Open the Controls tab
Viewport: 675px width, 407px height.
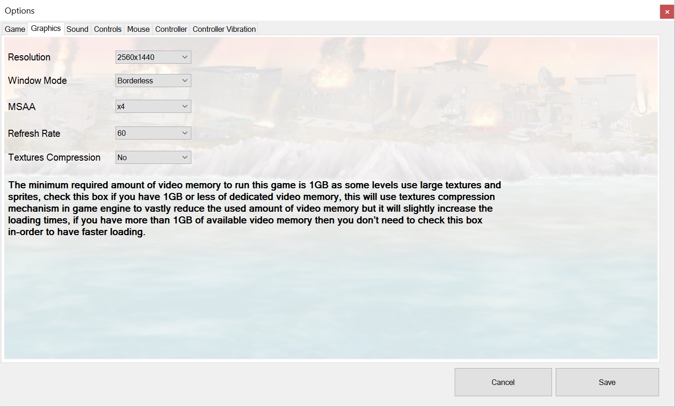click(108, 29)
